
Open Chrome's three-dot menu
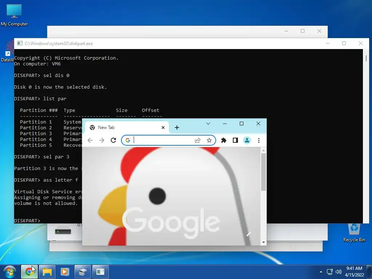point(259,140)
